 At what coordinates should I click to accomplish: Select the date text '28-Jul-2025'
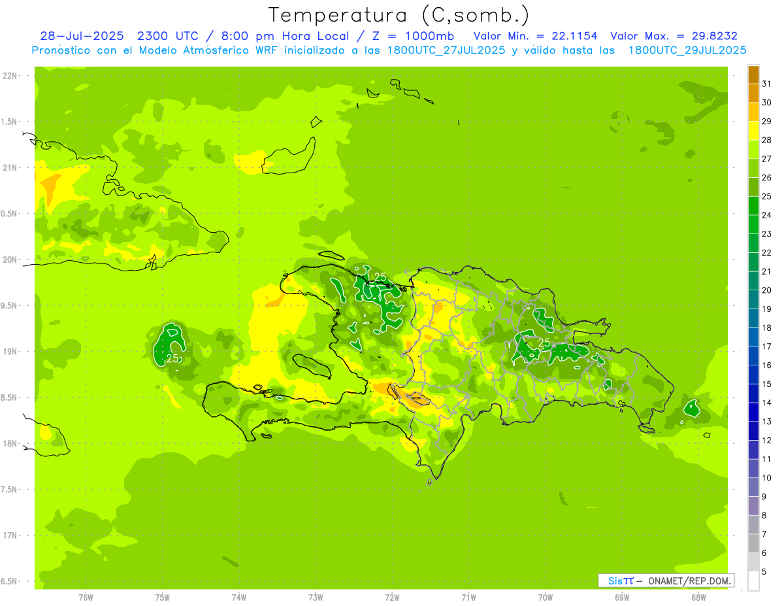click(80, 36)
